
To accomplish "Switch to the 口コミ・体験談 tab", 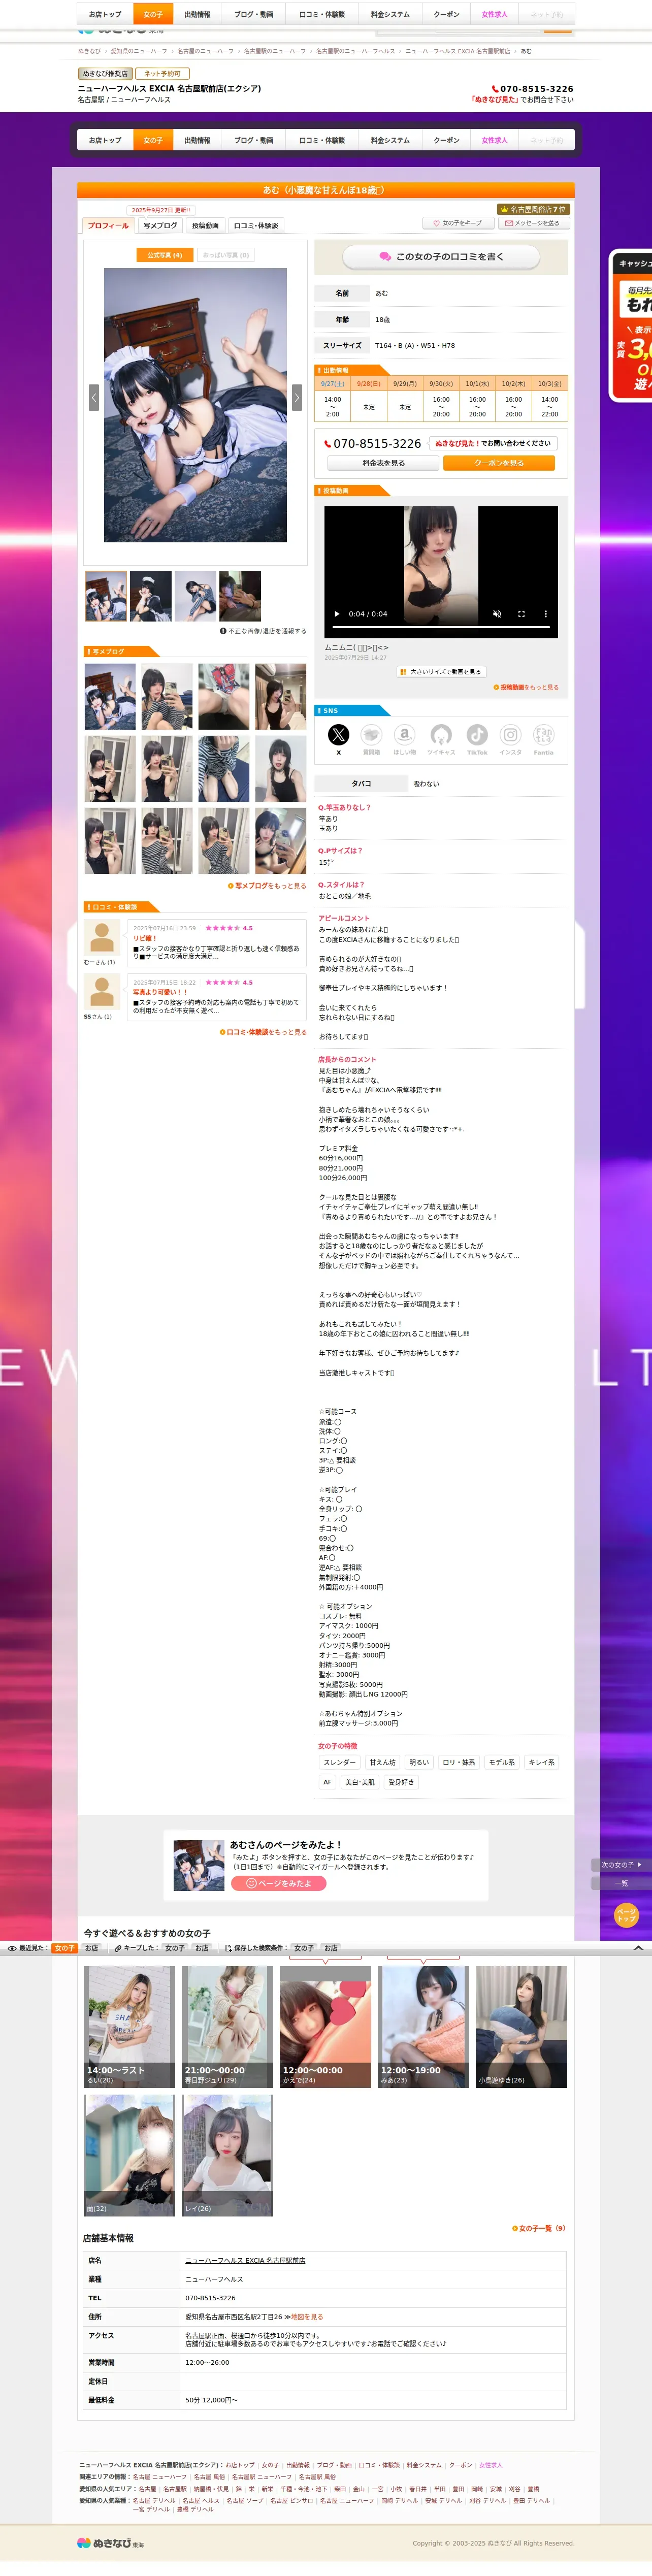I will tap(256, 225).
